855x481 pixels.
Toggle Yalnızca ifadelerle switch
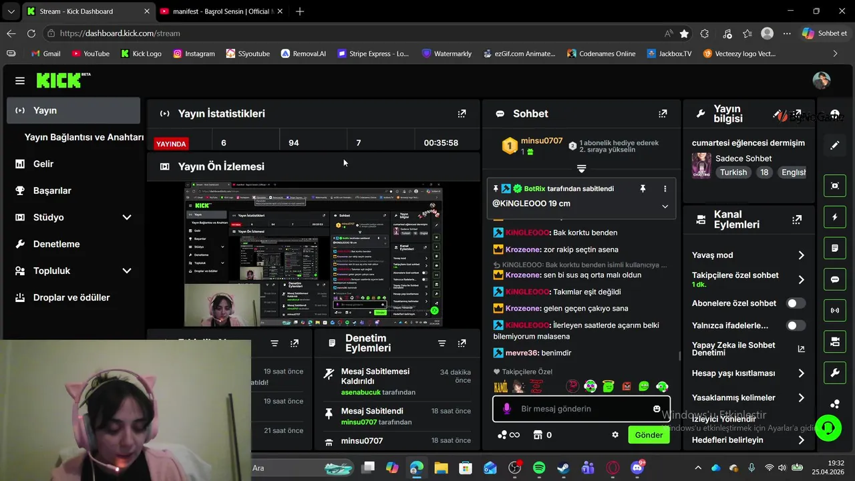pos(795,325)
